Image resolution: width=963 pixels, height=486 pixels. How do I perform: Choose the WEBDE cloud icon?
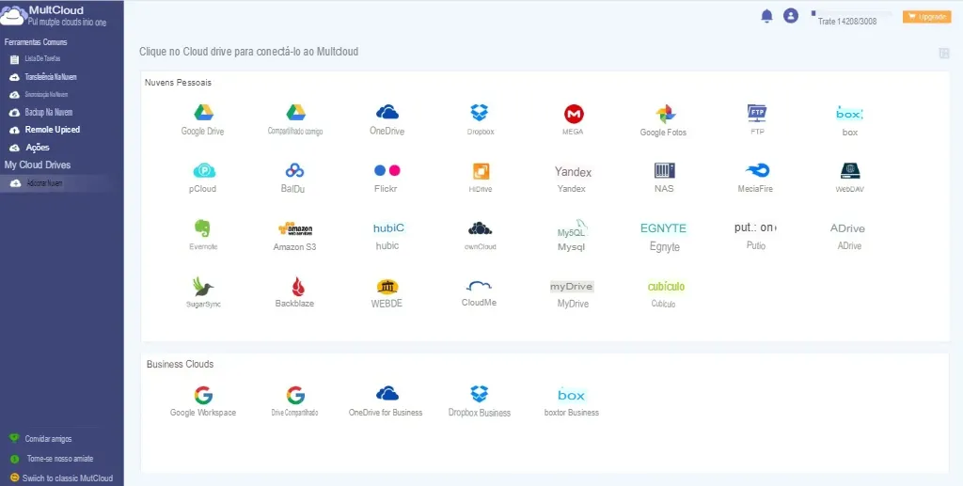387,287
